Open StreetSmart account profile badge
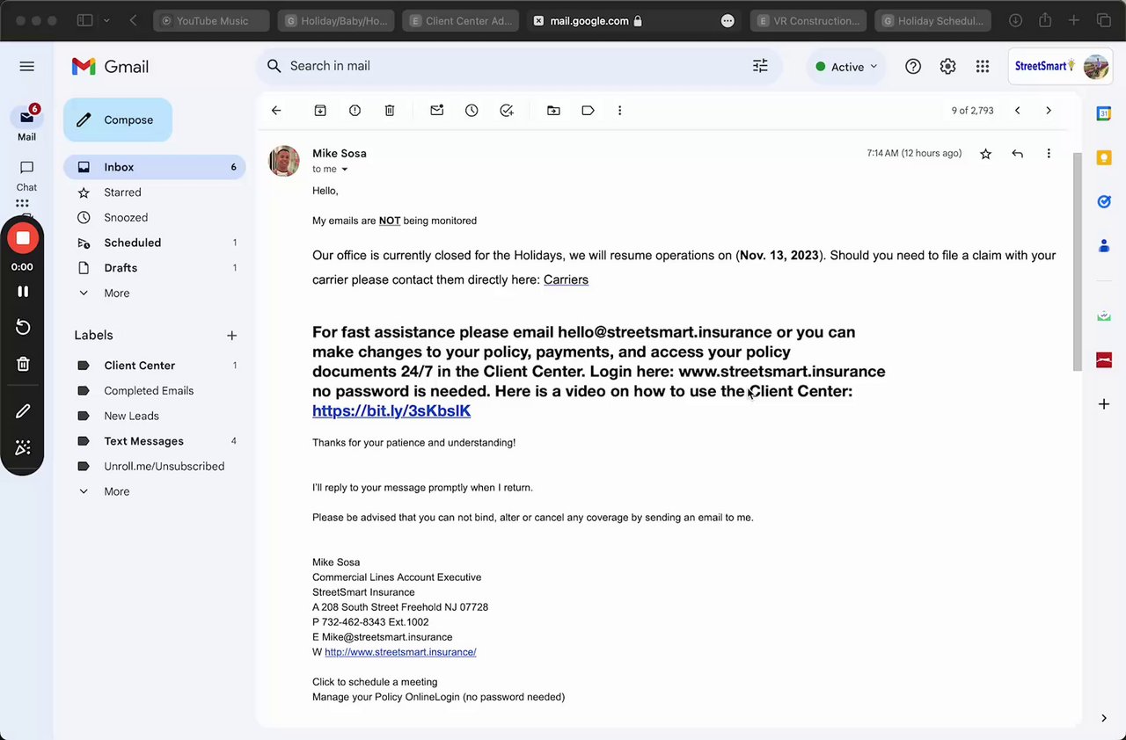The height and width of the screenshot is (740, 1126). pos(1060,66)
